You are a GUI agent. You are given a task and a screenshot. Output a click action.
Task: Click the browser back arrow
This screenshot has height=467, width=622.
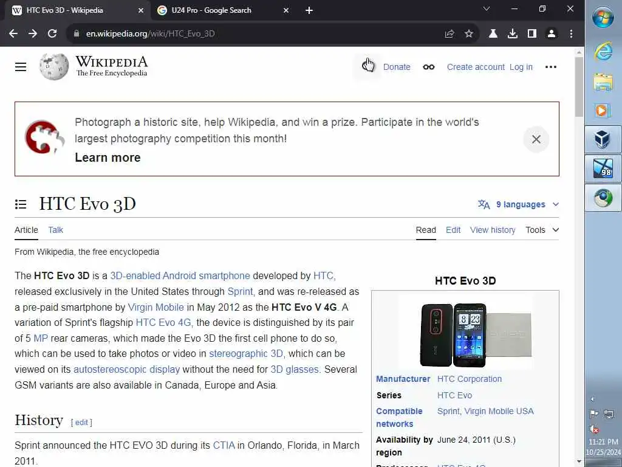(x=13, y=34)
